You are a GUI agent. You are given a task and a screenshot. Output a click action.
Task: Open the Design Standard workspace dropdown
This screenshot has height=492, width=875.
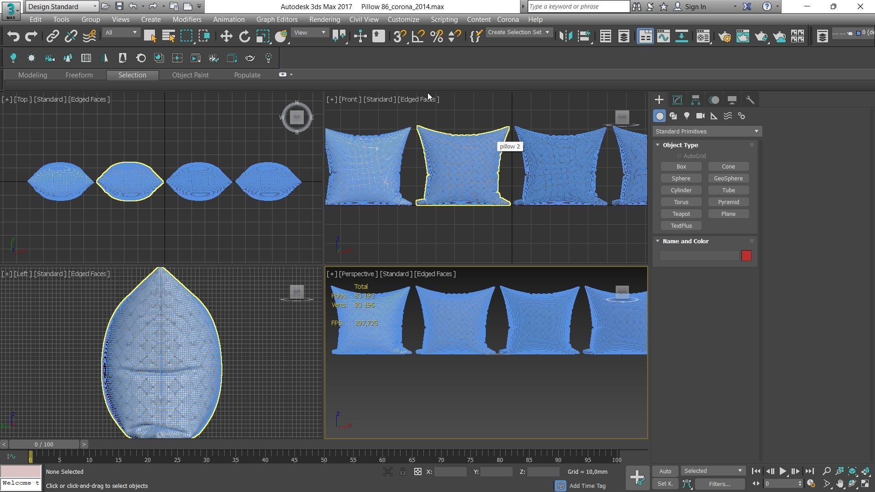[62, 6]
